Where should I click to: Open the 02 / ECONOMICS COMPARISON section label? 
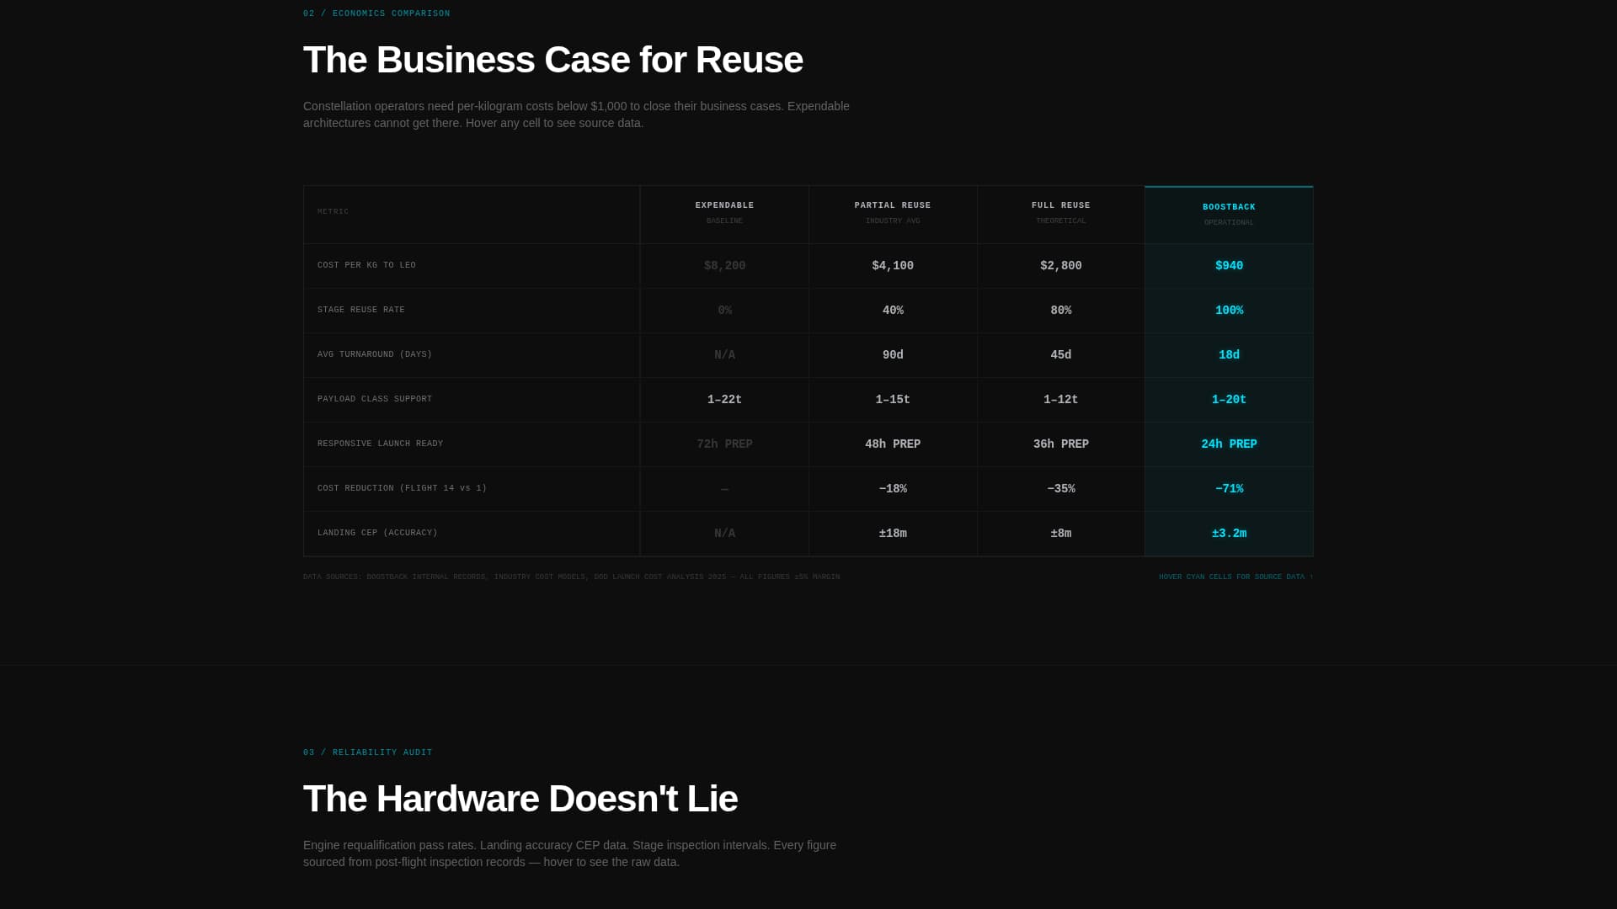pyautogui.click(x=376, y=13)
